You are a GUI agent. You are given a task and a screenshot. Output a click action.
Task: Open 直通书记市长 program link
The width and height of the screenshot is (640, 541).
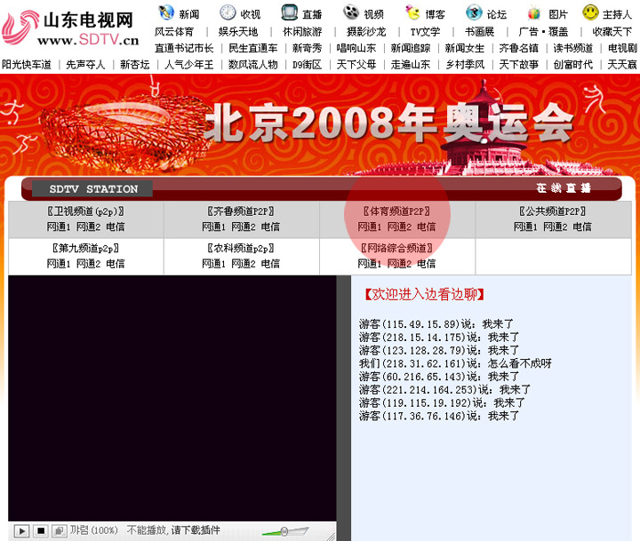click(184, 48)
